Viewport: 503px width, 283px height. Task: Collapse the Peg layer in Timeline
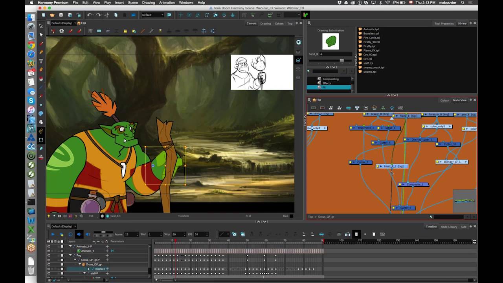click(70, 255)
